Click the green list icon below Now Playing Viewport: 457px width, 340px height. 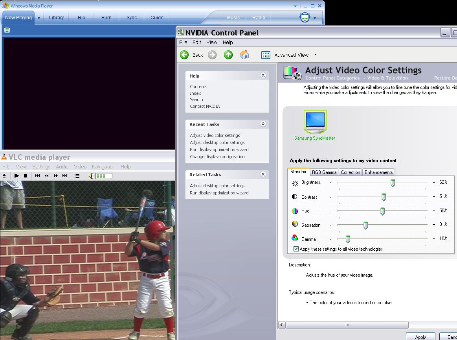[x=7, y=30]
